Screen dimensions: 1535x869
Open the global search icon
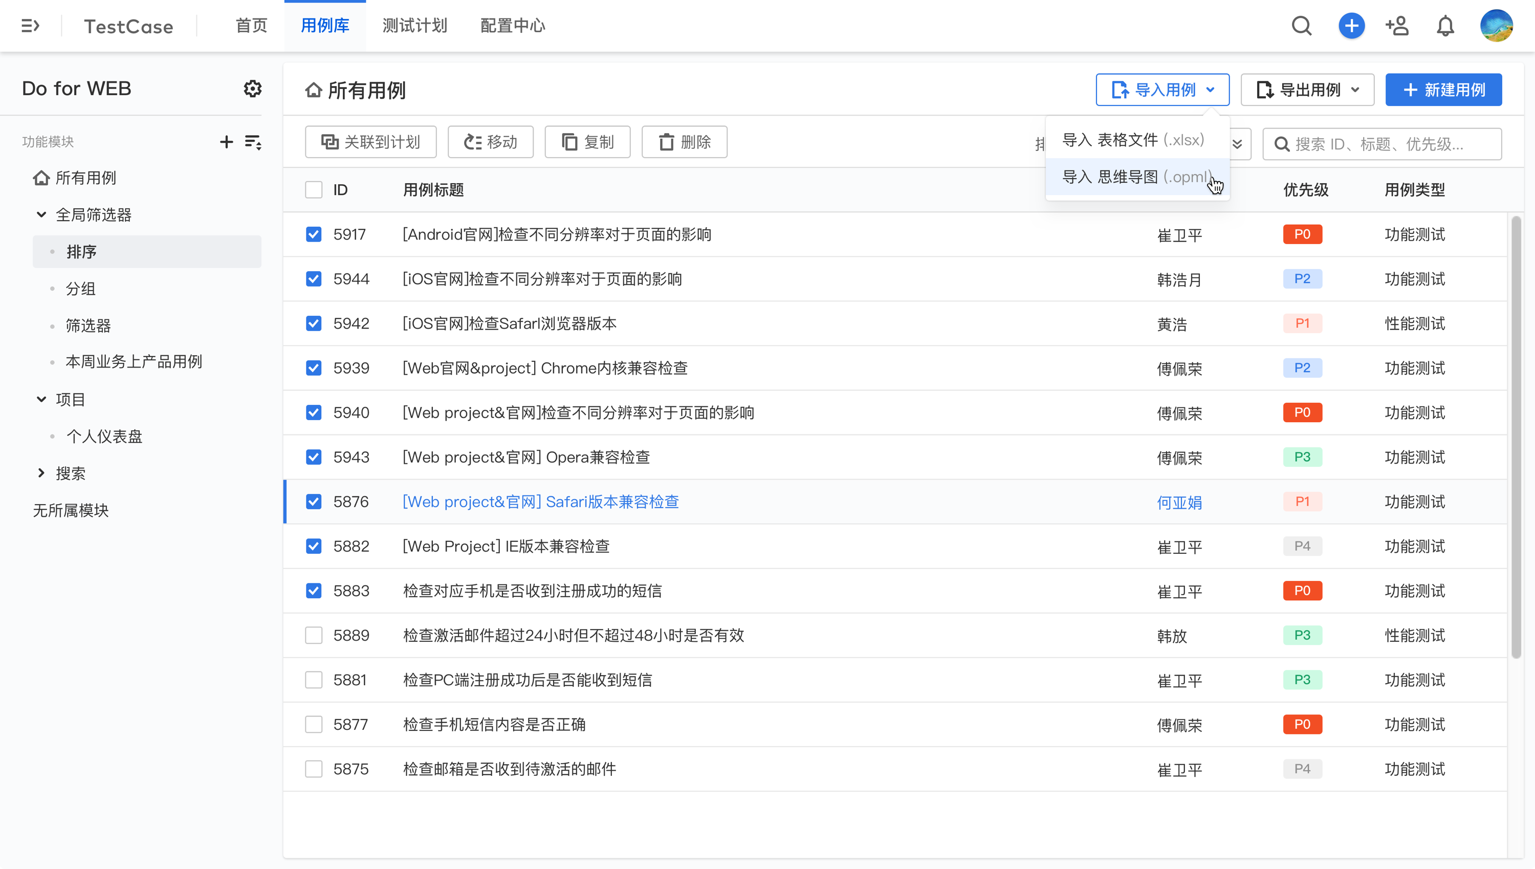point(1301,26)
